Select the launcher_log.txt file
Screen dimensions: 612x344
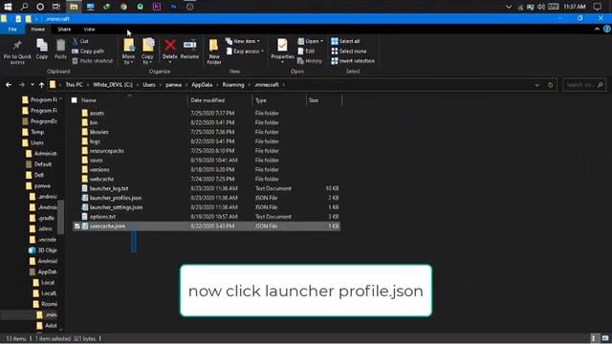[109, 188]
